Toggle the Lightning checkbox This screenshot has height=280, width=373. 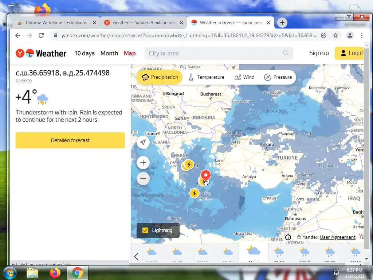click(145, 230)
